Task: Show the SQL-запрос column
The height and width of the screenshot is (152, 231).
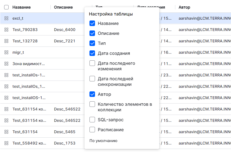Action: tap(92, 120)
